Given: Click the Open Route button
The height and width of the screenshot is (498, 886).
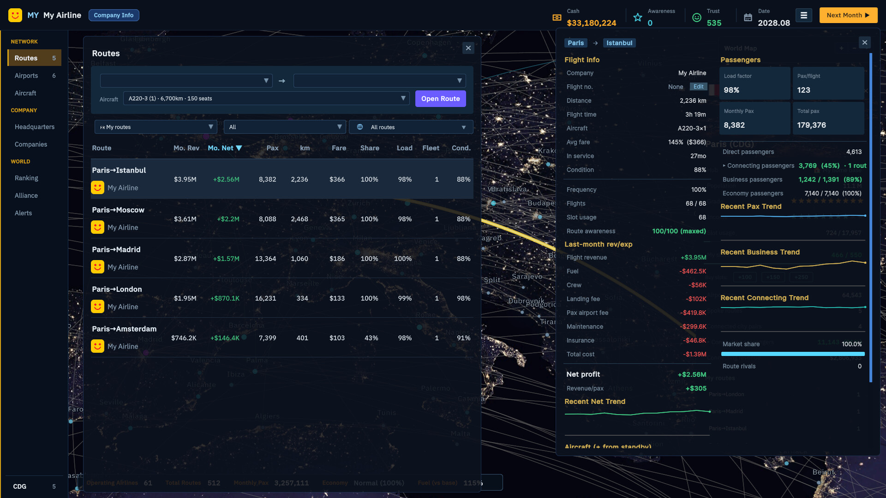Looking at the screenshot, I should 440,99.
